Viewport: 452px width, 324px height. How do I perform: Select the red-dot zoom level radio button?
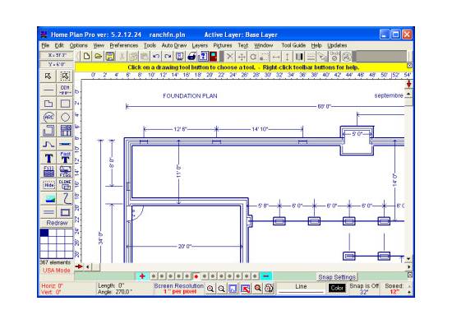coord(196,276)
